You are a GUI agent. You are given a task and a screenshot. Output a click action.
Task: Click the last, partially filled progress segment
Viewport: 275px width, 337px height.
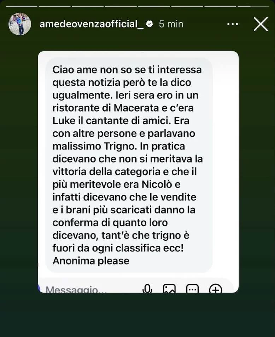253,6
